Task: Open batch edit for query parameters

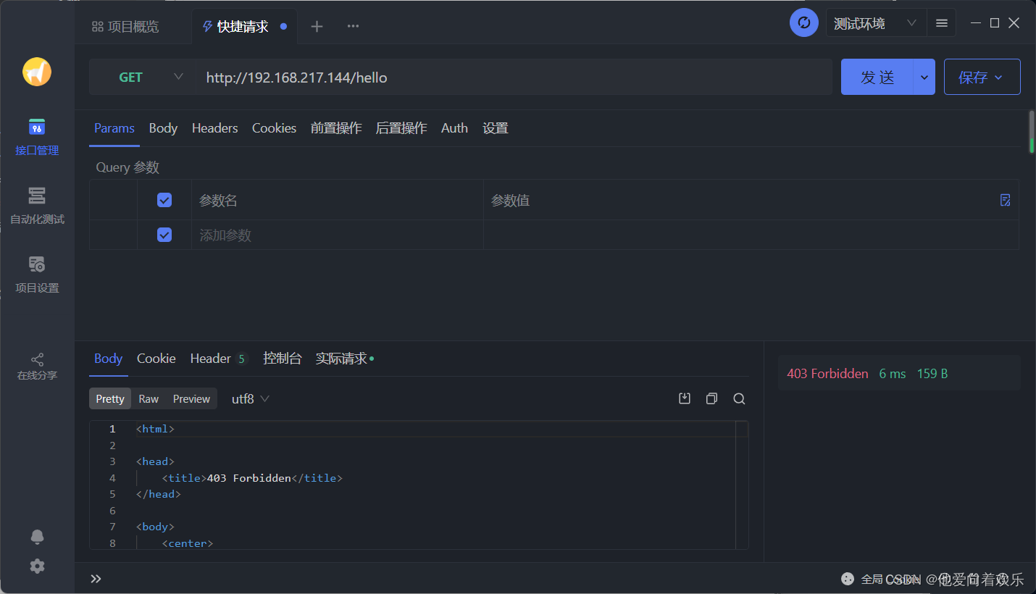Action: pos(1005,200)
